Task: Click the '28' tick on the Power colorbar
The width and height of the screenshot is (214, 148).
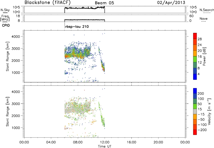Action: click(x=200, y=39)
